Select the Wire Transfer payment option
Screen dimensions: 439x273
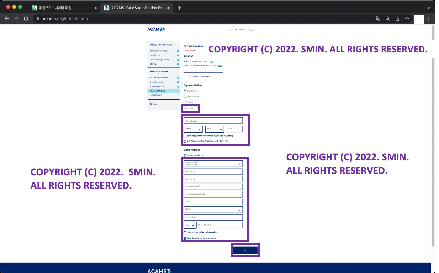click(185, 97)
